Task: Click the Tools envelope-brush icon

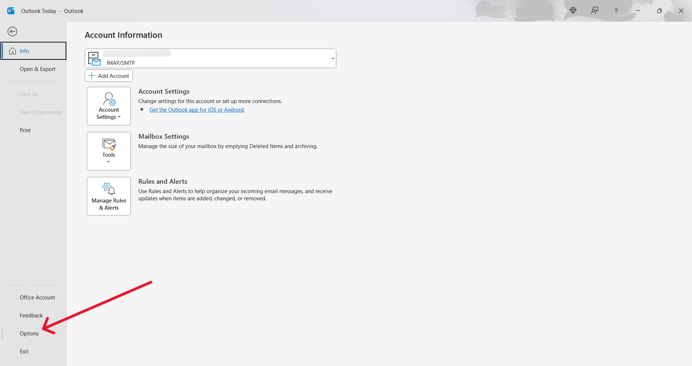Action: [109, 144]
